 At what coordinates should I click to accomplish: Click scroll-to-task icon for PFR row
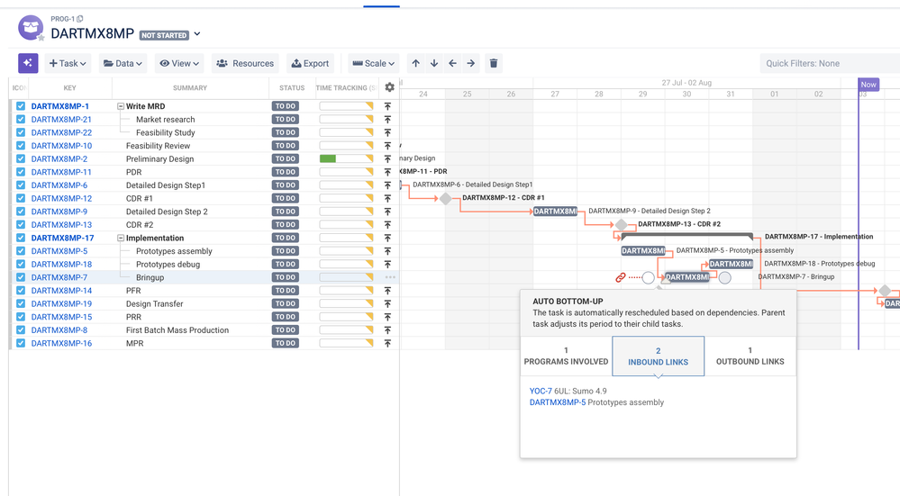tap(388, 291)
